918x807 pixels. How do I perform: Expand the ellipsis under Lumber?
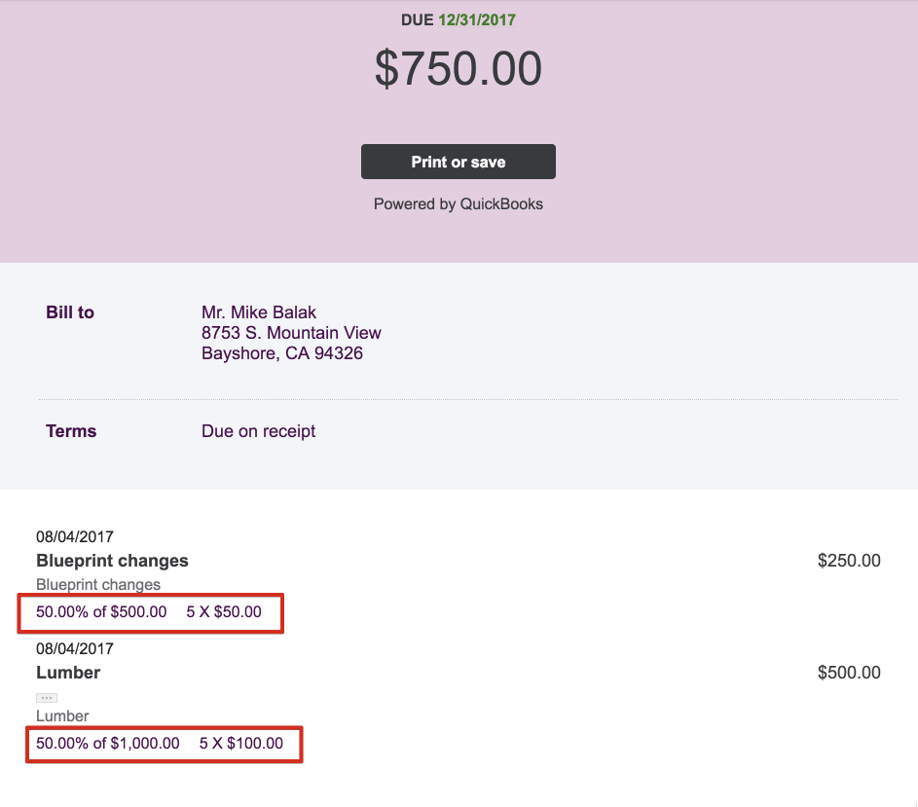tap(47, 698)
